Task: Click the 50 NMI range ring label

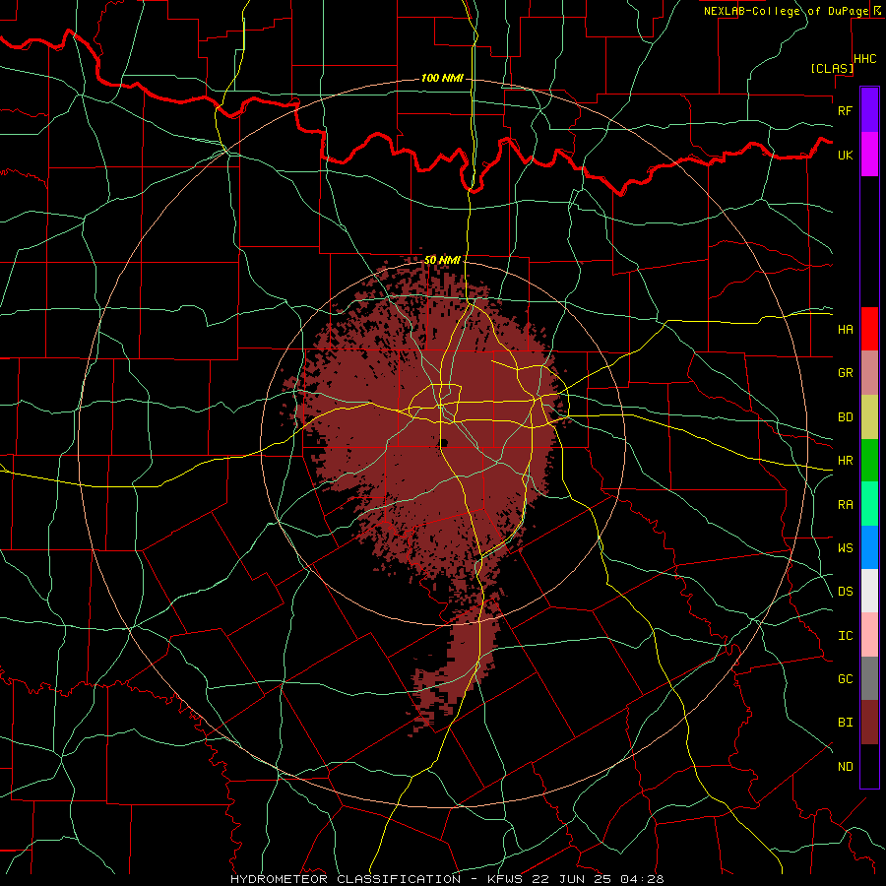Action: (442, 260)
